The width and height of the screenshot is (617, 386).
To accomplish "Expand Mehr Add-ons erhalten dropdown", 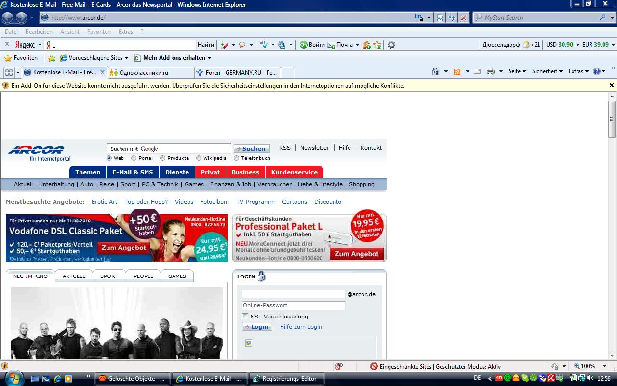I will click(209, 58).
